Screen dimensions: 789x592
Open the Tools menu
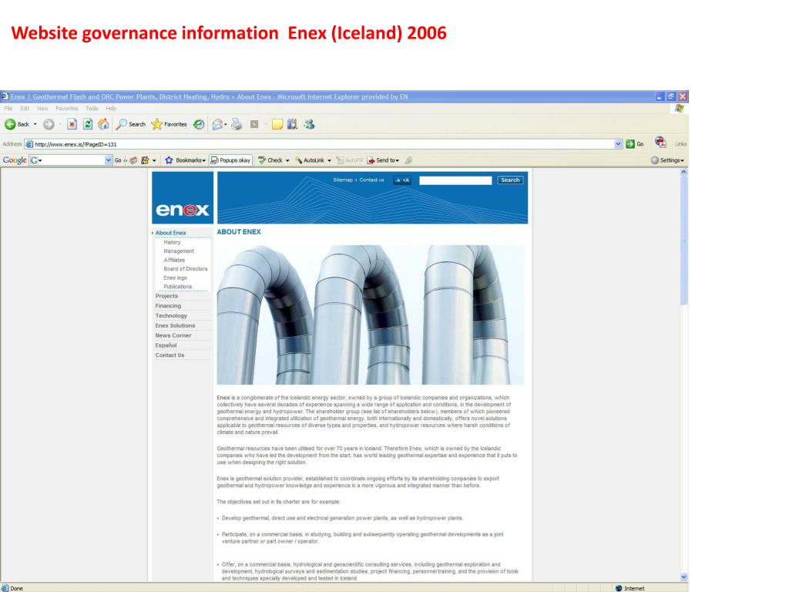92,108
